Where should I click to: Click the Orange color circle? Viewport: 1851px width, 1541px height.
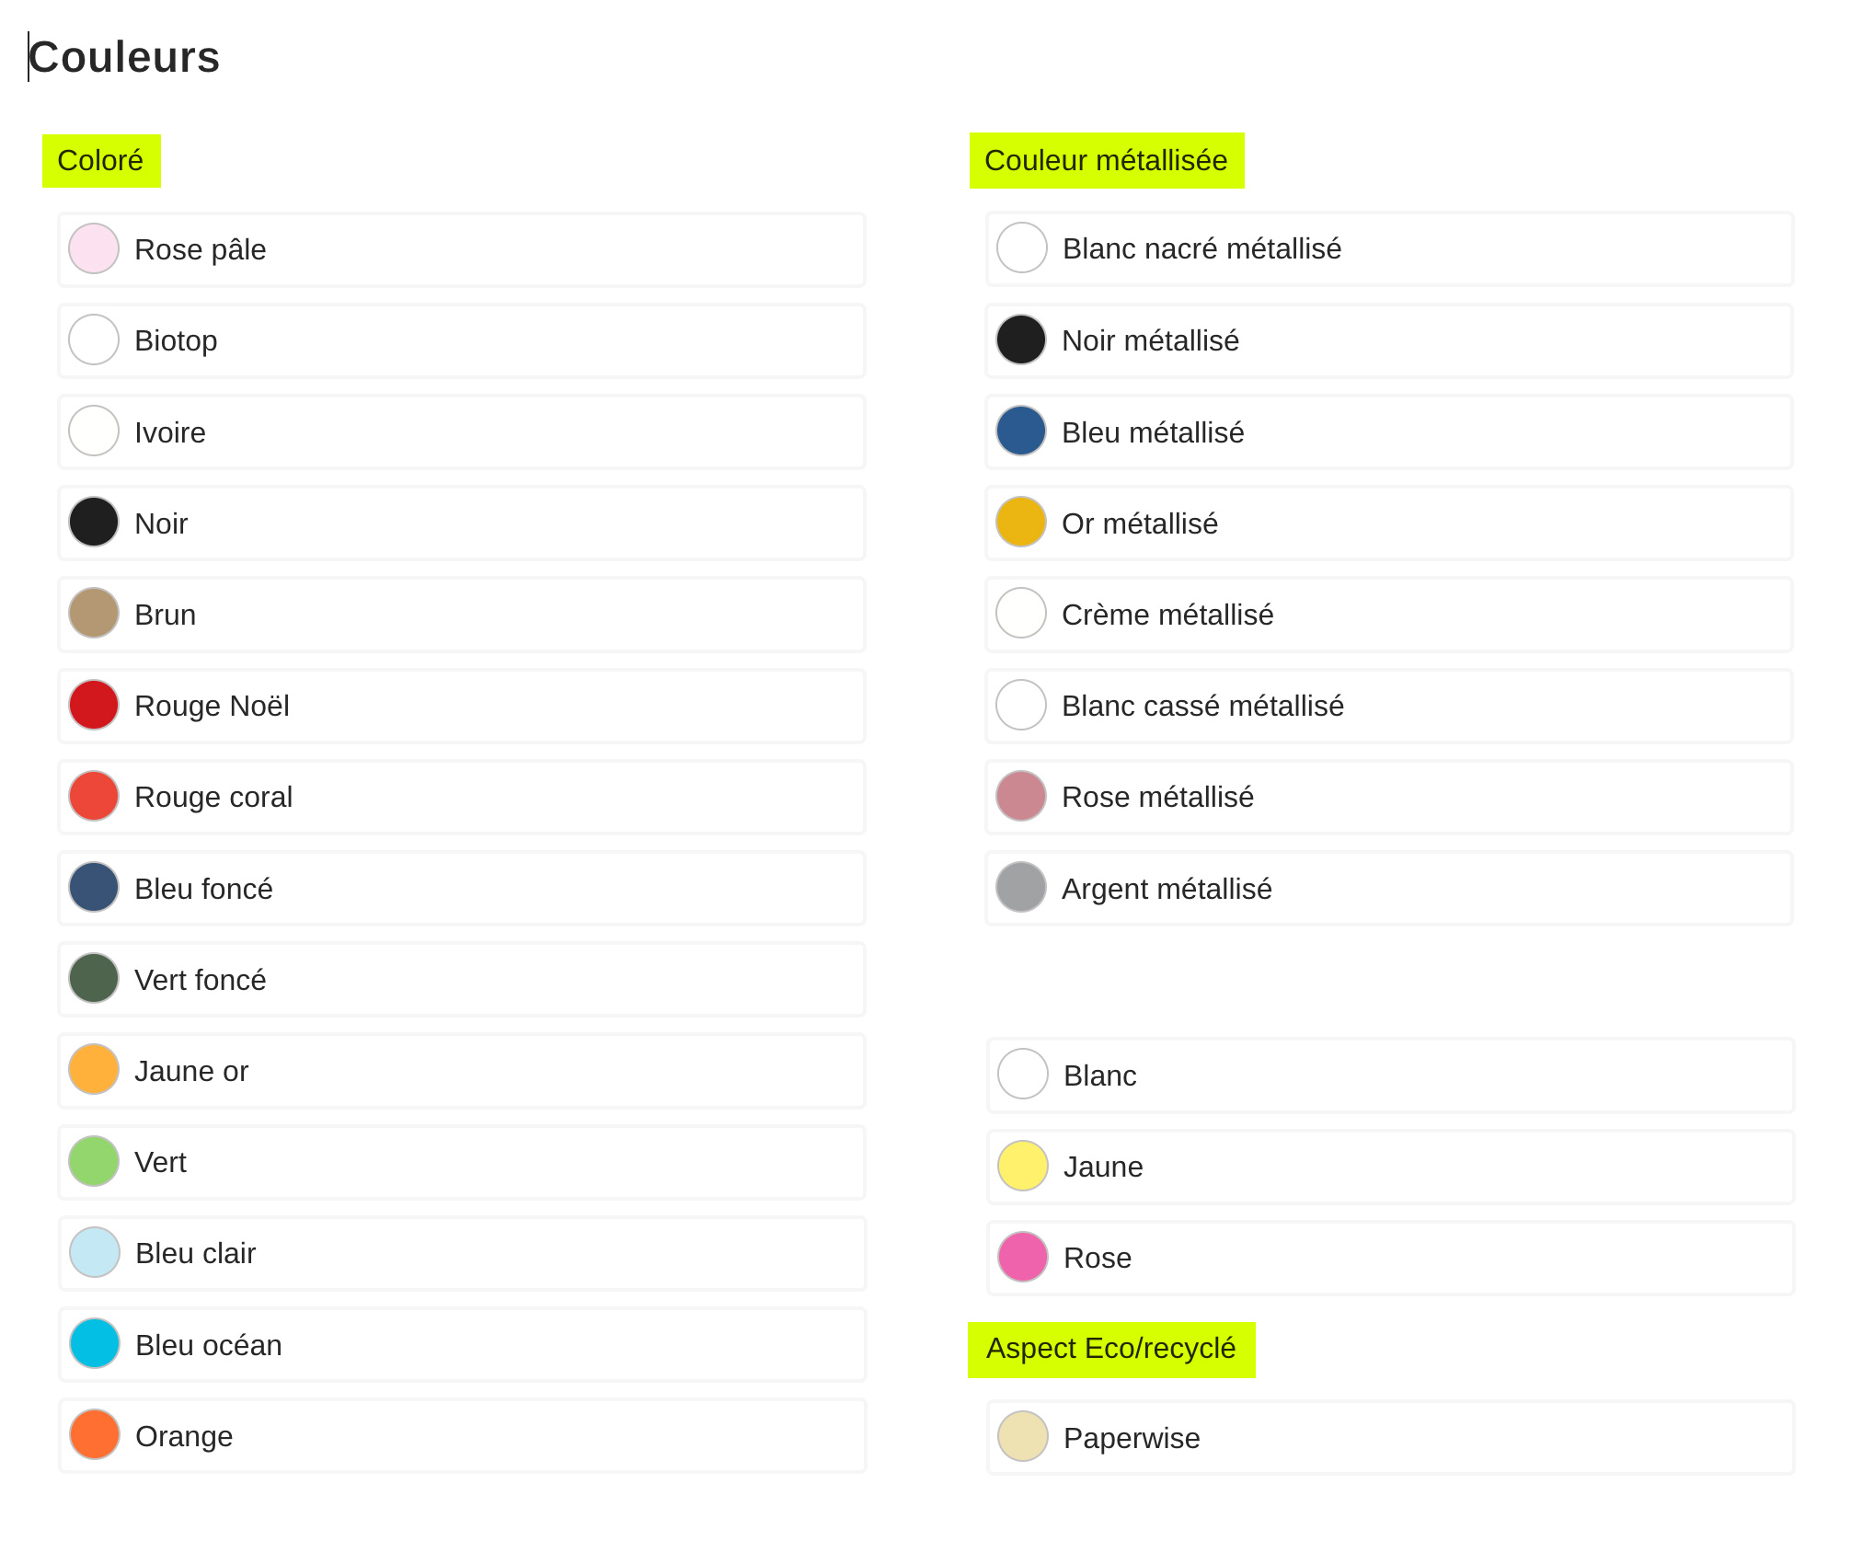[x=95, y=1435]
